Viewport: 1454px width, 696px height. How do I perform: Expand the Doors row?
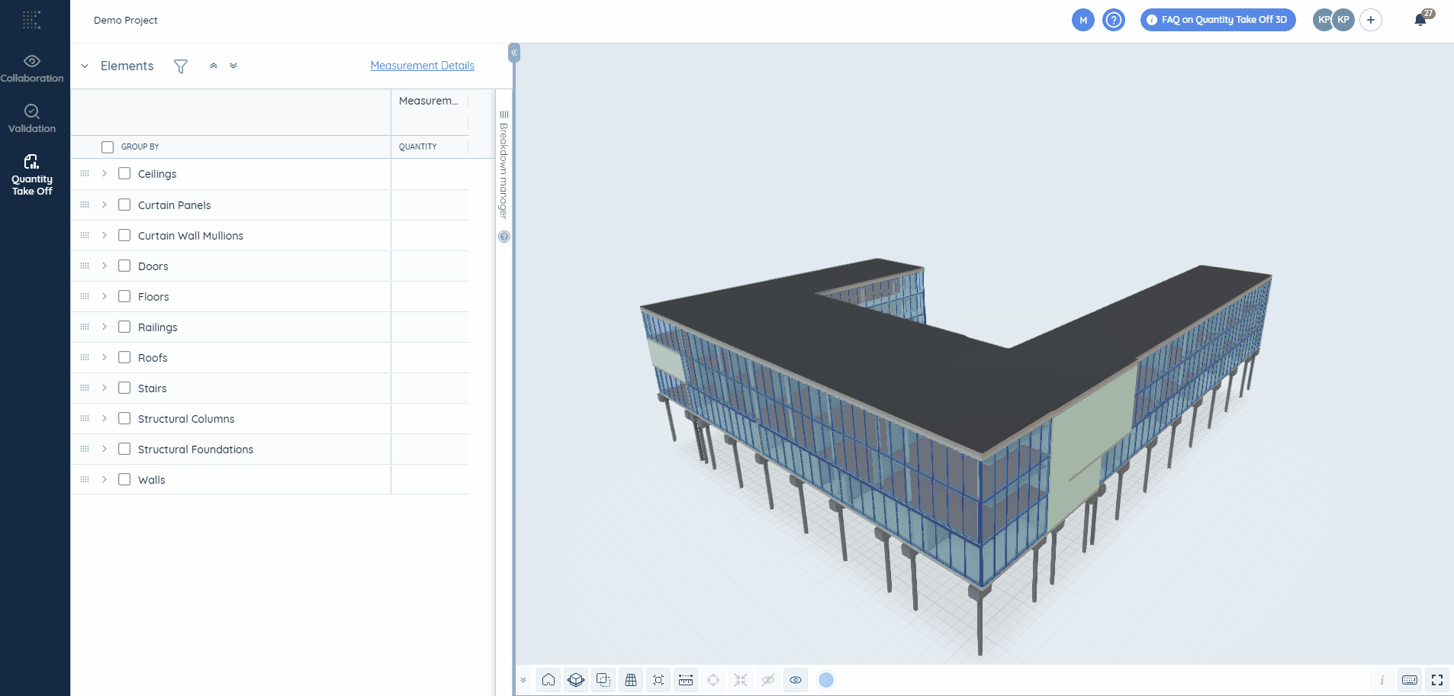[x=105, y=266]
